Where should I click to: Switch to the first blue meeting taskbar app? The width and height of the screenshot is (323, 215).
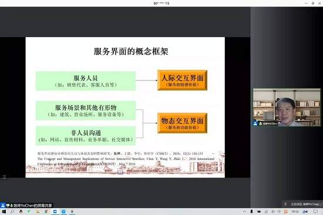55,211
